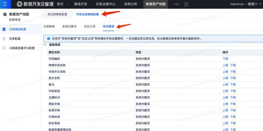Click 下移 for 主键标识 row
This screenshot has height=131, width=263.
(x=233, y=98)
